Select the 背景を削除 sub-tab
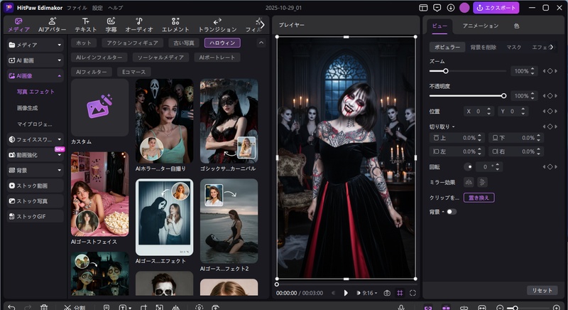The height and width of the screenshot is (310, 568). pos(484,47)
